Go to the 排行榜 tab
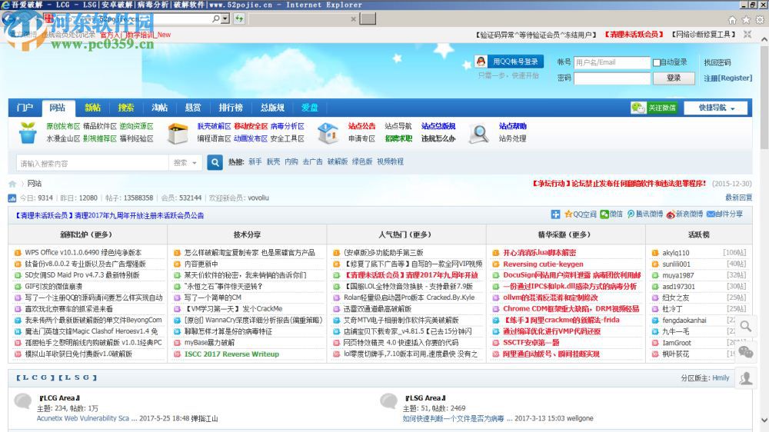The height and width of the screenshot is (432, 769). [231, 108]
